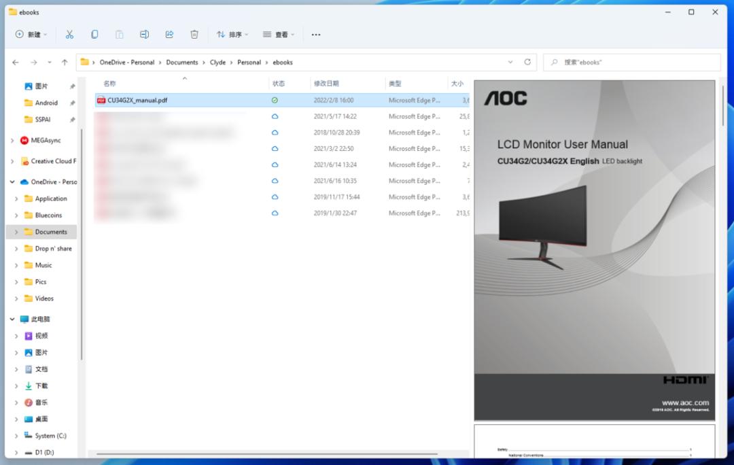Expand Application folder in tree

pyautogui.click(x=16, y=199)
